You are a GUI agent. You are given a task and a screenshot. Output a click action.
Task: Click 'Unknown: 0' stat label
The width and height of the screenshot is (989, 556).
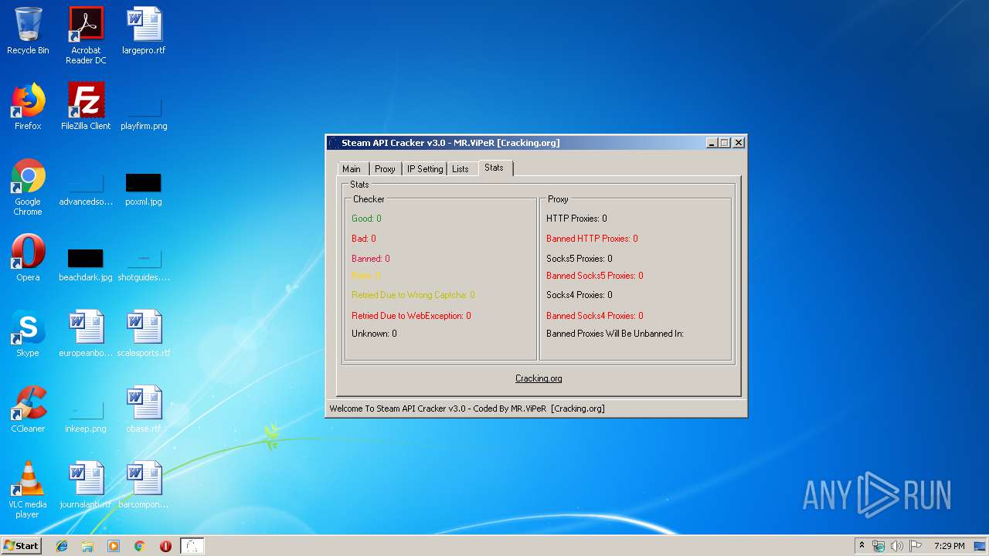point(374,334)
